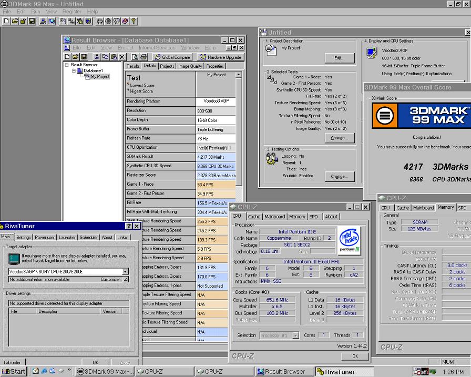Click Edit button in Project Description

click(x=340, y=58)
